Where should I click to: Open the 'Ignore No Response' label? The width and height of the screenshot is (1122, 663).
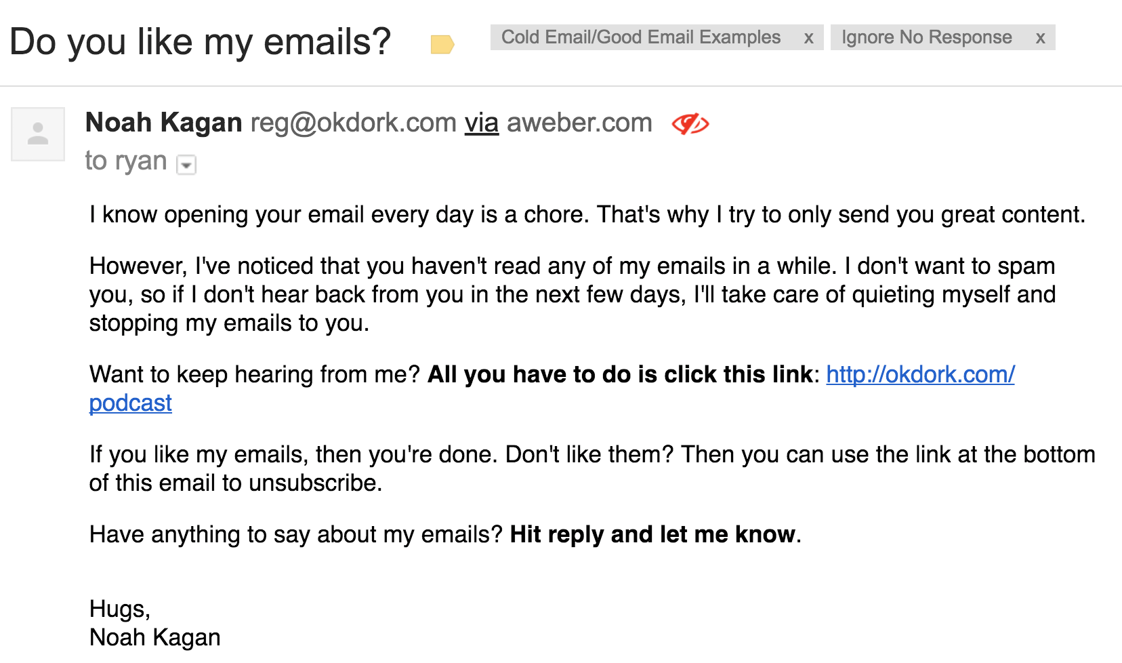pyautogui.click(x=926, y=37)
